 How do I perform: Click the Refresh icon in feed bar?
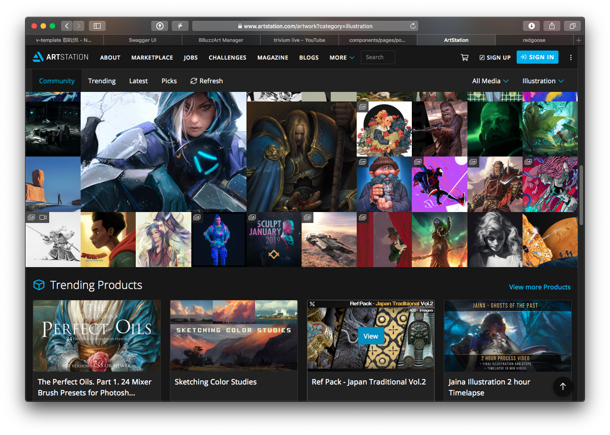pos(194,81)
